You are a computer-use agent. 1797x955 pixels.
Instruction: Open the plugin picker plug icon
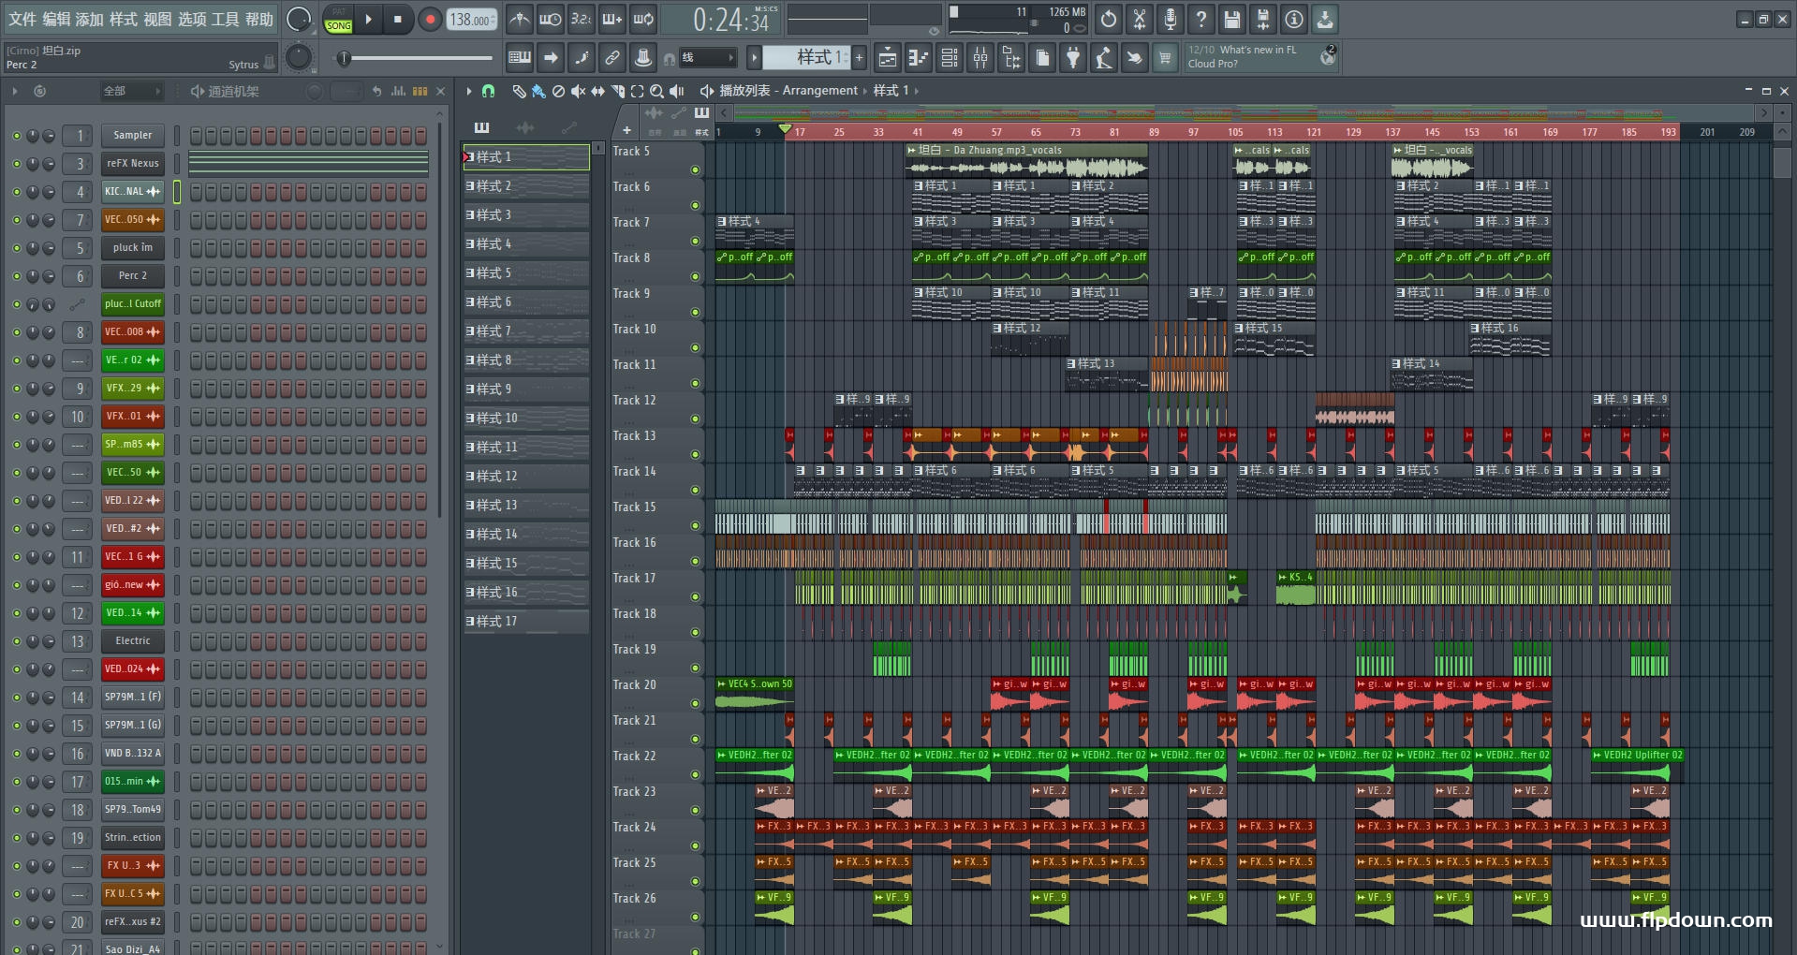click(x=1073, y=58)
